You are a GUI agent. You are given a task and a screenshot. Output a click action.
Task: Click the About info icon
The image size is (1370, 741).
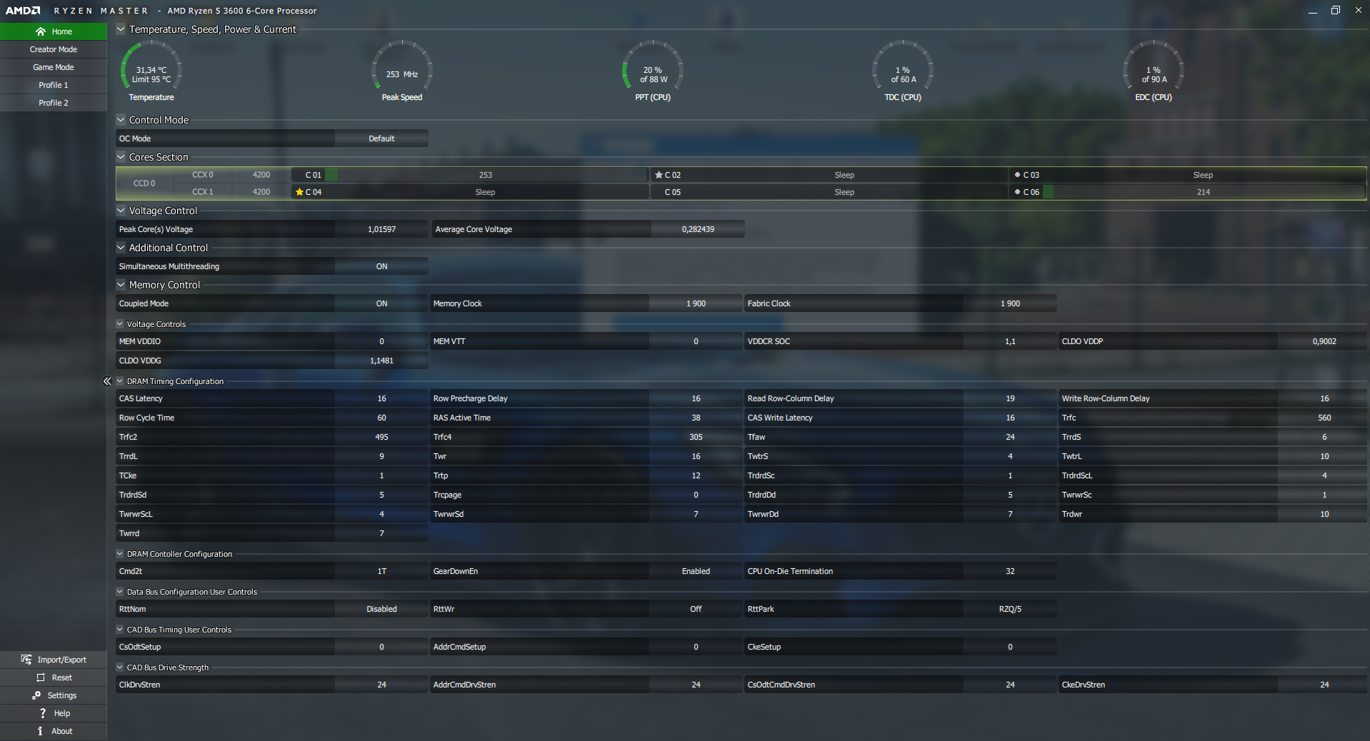coord(40,731)
